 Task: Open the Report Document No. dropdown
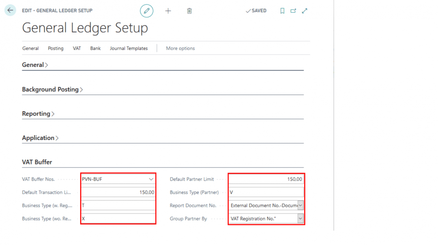tap(300, 206)
